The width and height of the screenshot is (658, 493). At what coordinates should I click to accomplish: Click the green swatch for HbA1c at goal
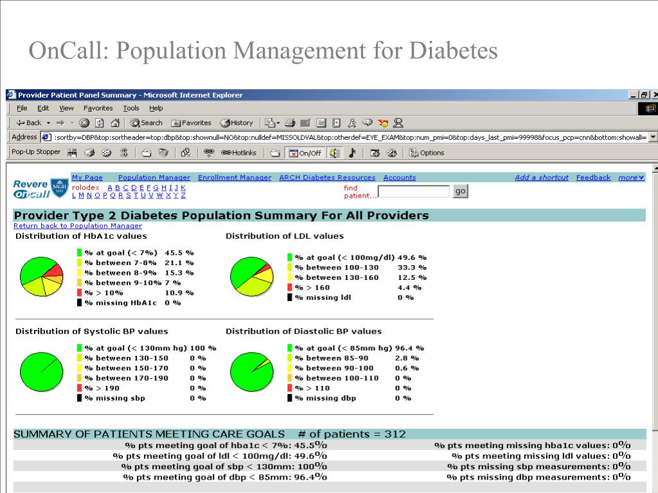coord(79,252)
